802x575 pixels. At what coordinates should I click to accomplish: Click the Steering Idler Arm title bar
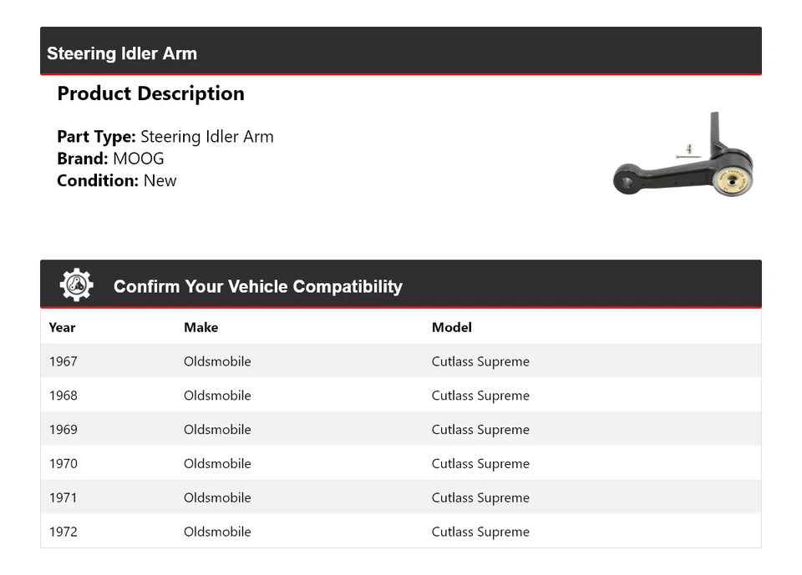tap(122, 53)
